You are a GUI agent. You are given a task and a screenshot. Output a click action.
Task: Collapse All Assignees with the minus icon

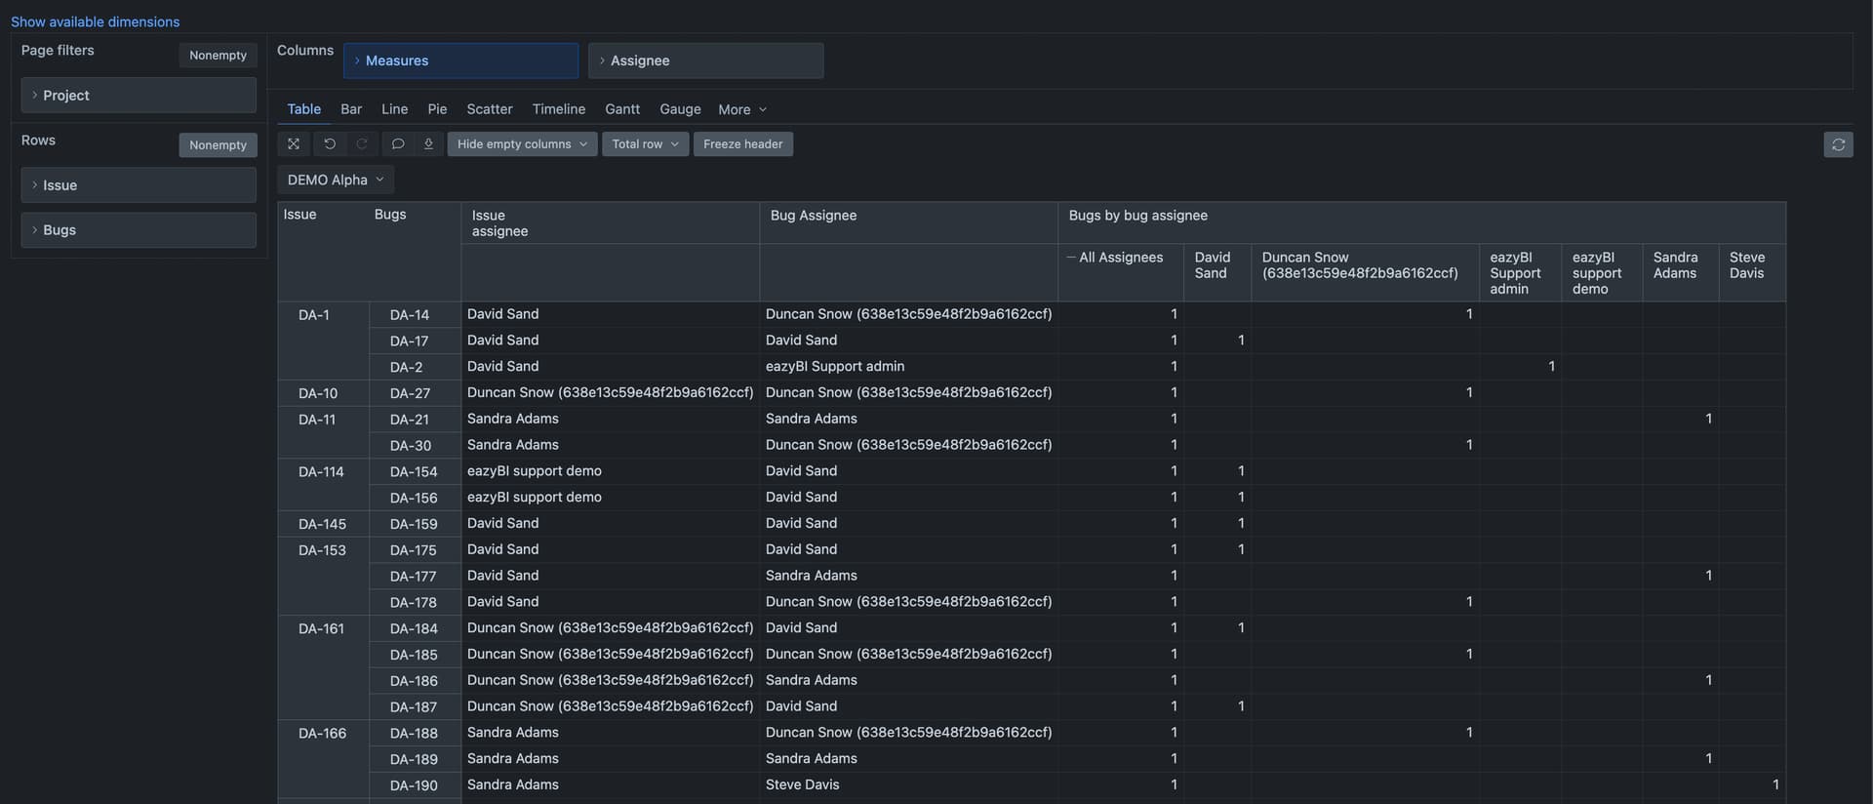point(1071,258)
